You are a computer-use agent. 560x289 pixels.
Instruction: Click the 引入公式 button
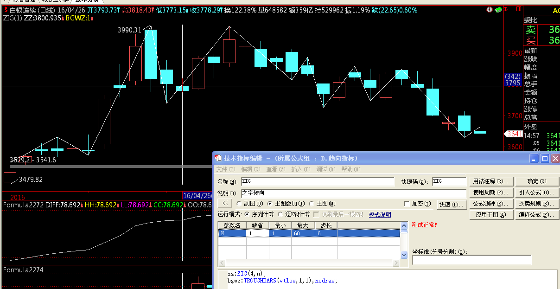tap(537, 193)
